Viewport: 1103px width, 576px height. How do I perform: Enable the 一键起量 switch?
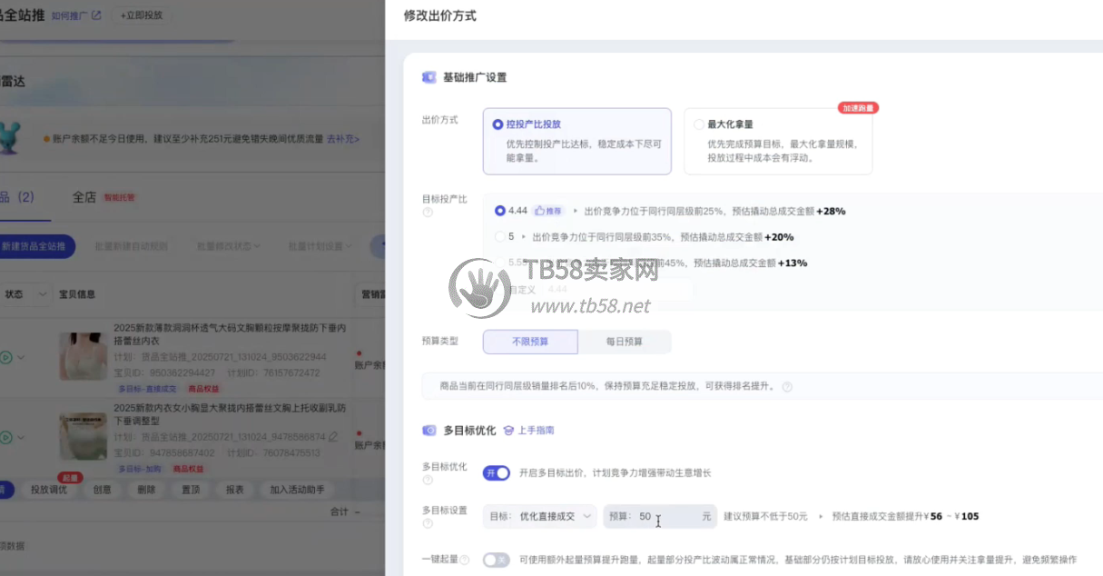pyautogui.click(x=496, y=560)
